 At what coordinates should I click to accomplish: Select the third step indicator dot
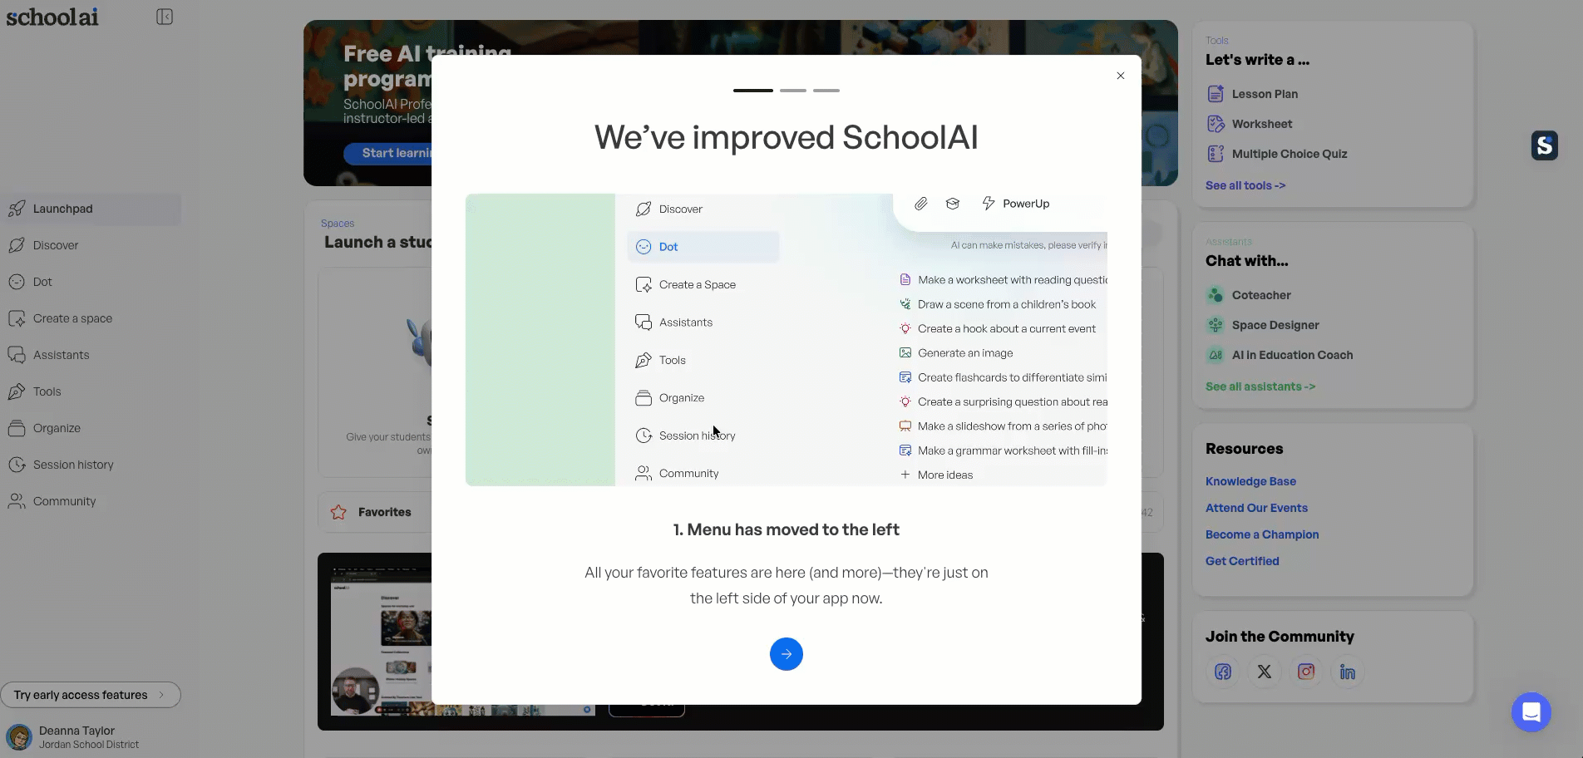826,91
